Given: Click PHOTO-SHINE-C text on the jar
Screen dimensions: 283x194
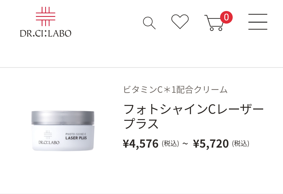Looking at the screenshot, I should tap(76, 134).
